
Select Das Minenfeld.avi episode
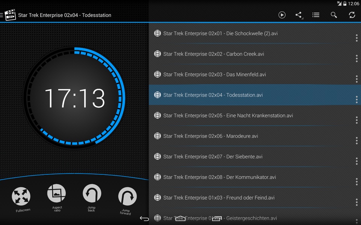[x=255, y=74]
